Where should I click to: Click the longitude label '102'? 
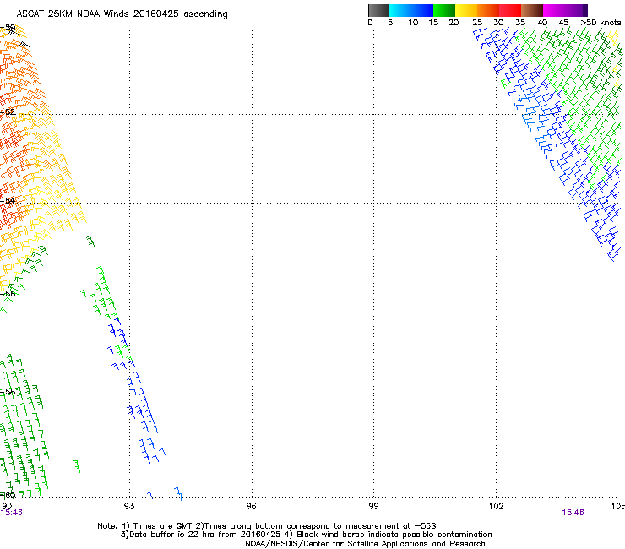click(496, 506)
